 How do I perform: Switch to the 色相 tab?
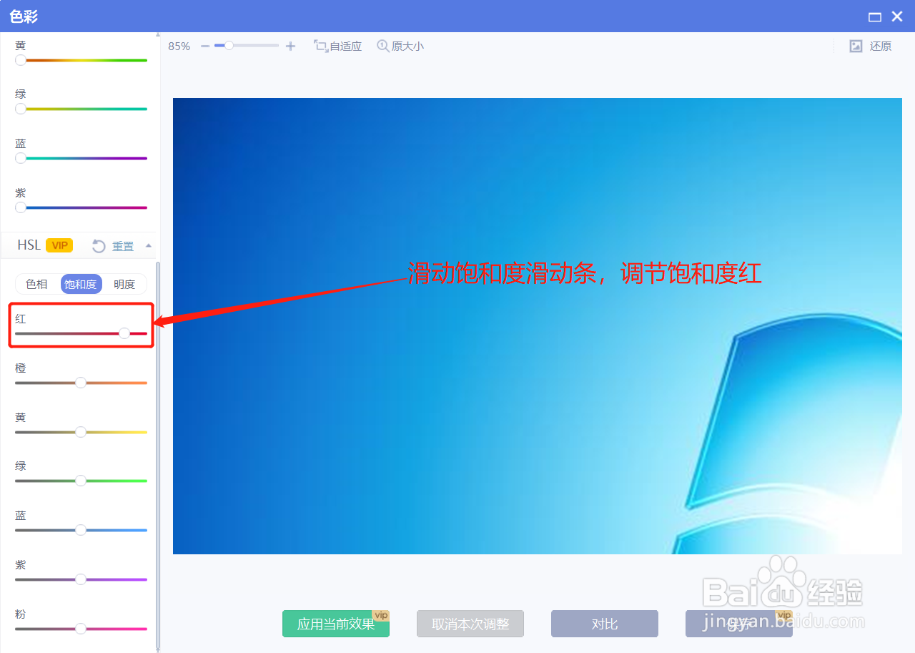click(37, 284)
